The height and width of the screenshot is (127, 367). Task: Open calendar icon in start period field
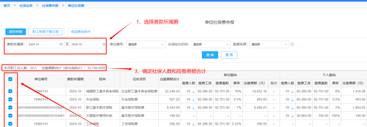coord(61,44)
